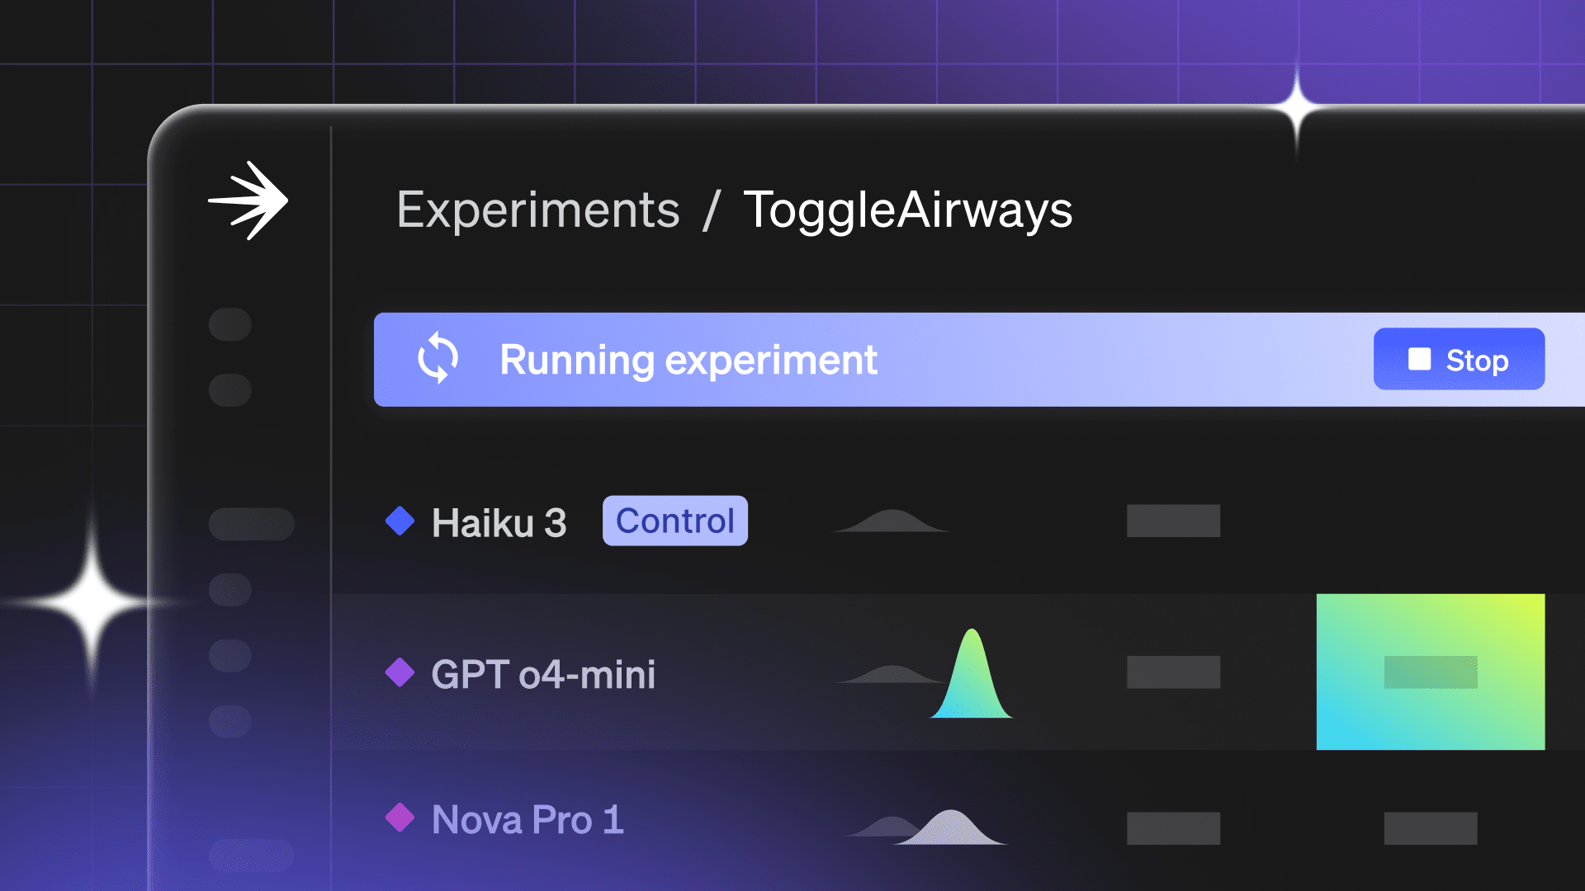Click the gray distribution curve for Haiku 3
Viewport: 1585px width, 891px height.
point(892,522)
